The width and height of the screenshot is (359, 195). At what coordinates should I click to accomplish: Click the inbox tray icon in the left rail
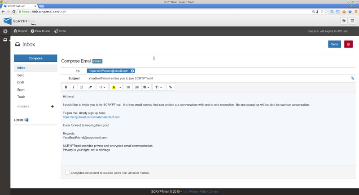coord(5,40)
